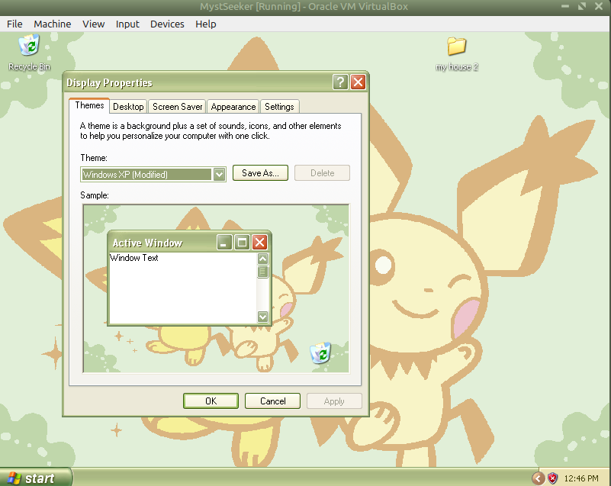Open the Screen Saver tab

[x=176, y=106]
